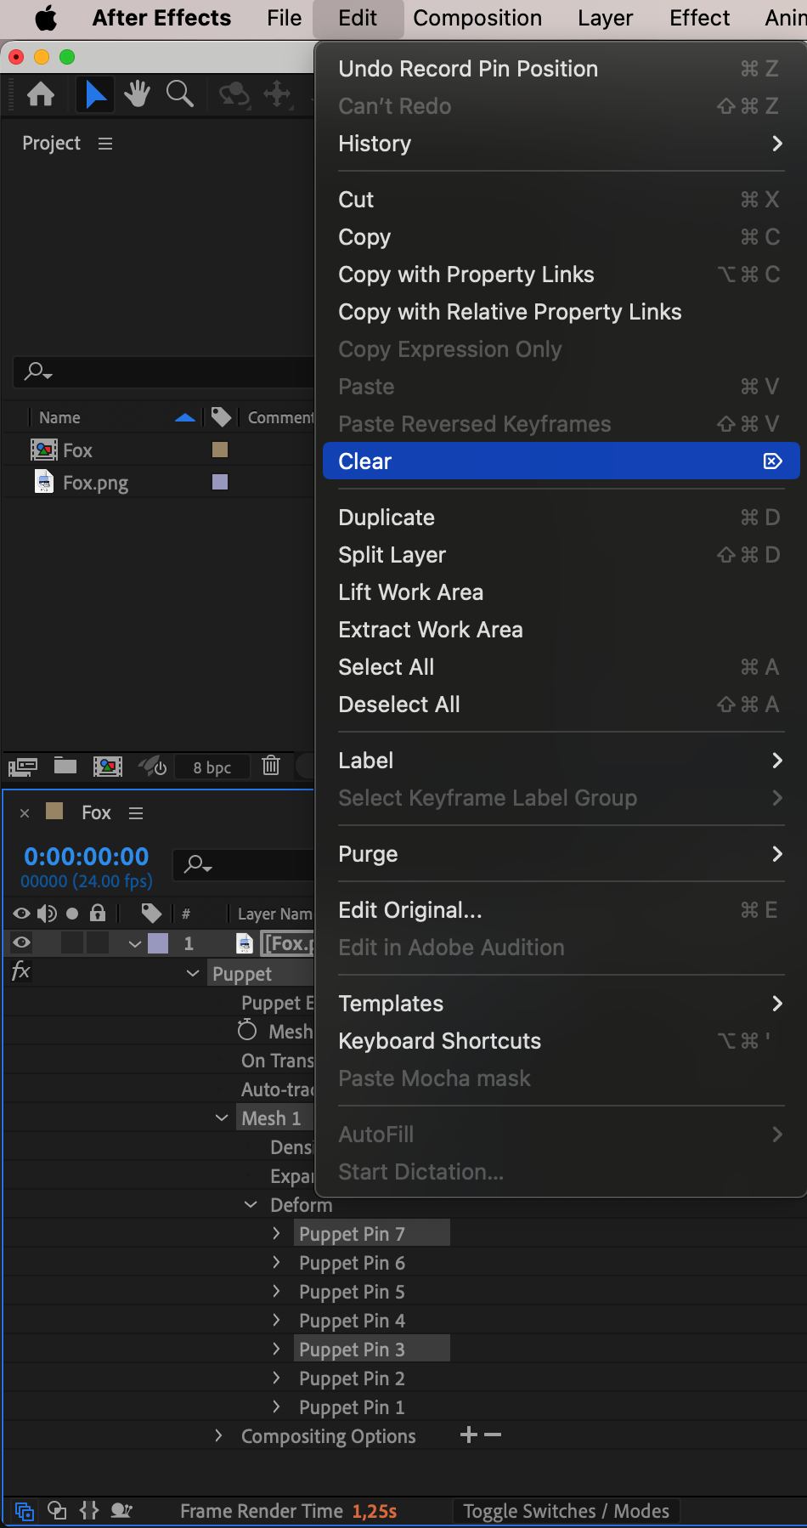Go to the Home screen icon
Viewport: 807px width, 1528px height.
tap(41, 93)
